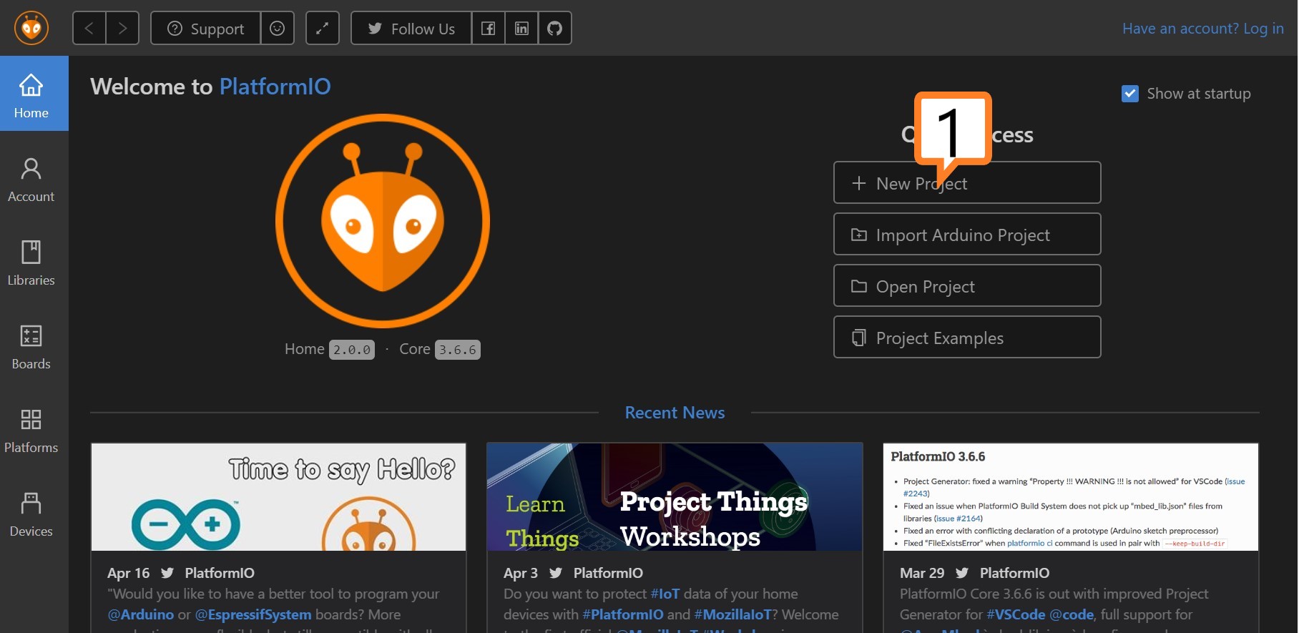Click the Core version 3.6.6 badge

click(458, 350)
